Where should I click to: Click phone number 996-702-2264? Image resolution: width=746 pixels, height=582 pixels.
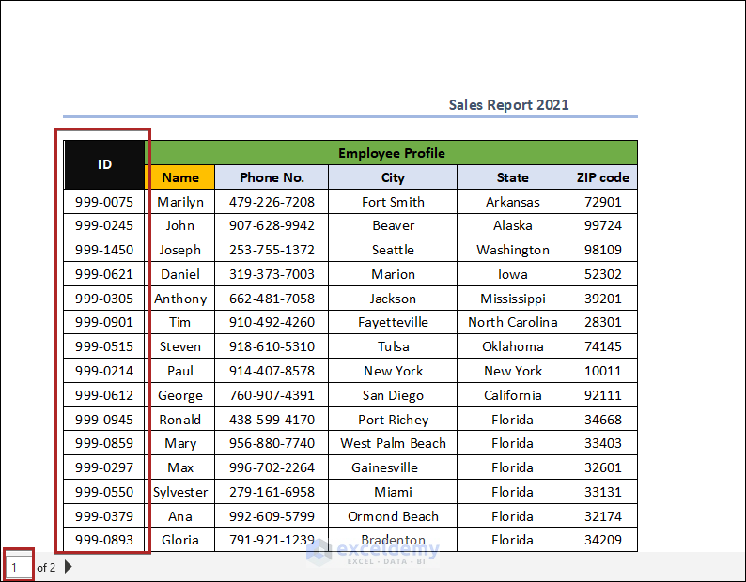272,467
